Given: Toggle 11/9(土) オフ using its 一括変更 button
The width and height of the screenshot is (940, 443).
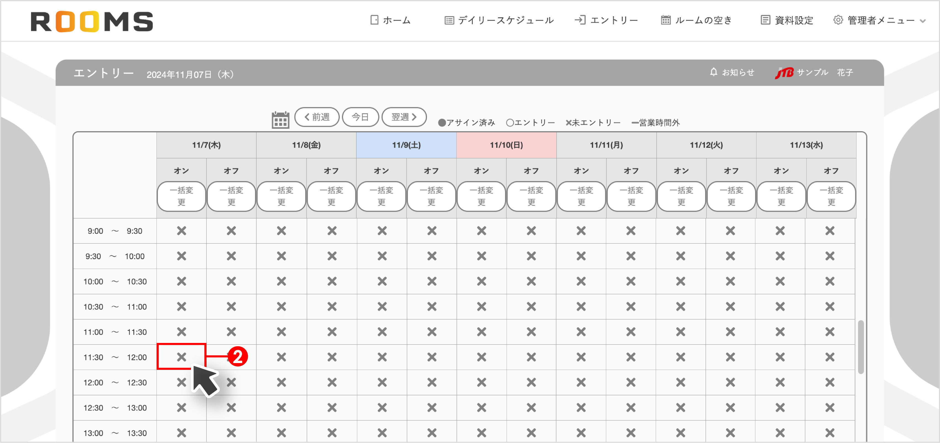Looking at the screenshot, I should (x=431, y=197).
